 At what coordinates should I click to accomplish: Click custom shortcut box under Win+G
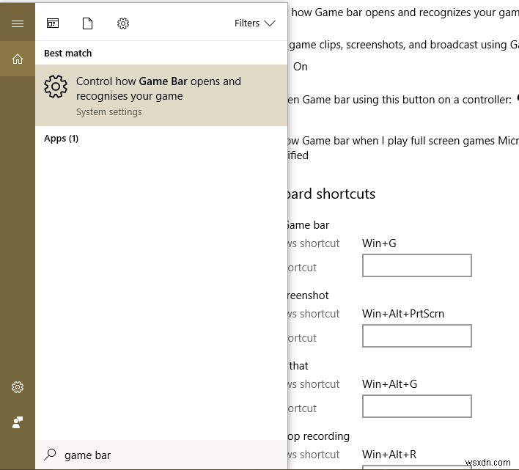pos(416,265)
